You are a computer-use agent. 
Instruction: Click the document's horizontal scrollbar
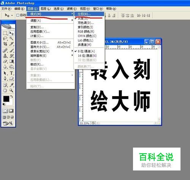coord(127,123)
